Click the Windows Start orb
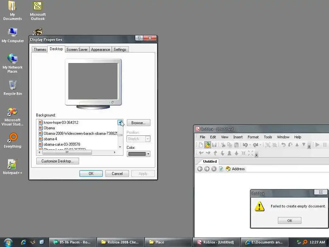 coord(8,242)
